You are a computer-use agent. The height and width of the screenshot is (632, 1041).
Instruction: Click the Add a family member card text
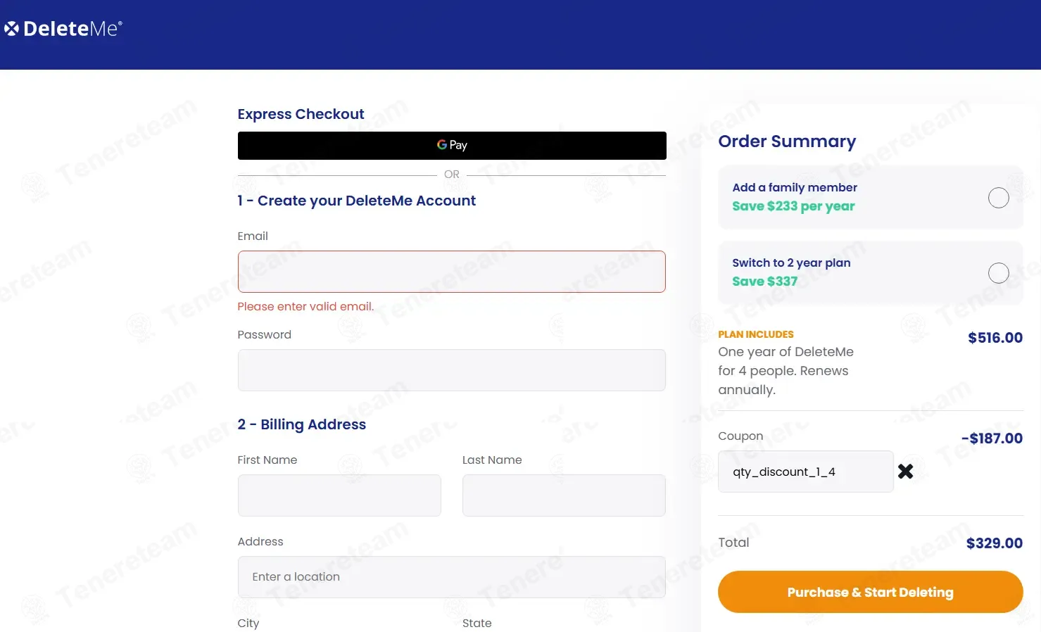click(x=795, y=187)
